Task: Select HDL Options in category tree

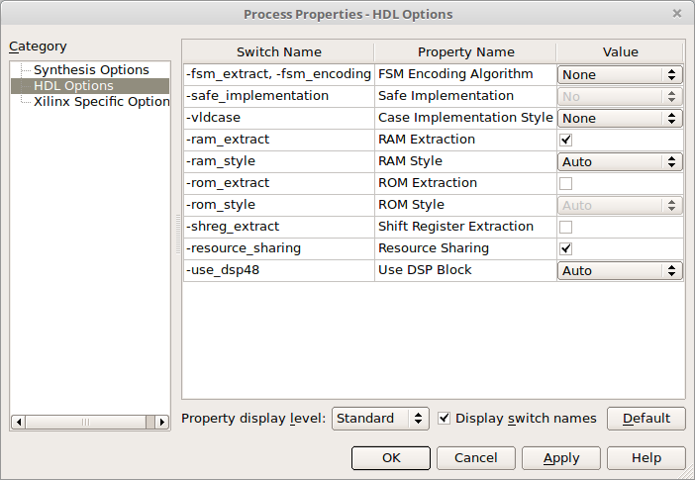Action: point(75,86)
